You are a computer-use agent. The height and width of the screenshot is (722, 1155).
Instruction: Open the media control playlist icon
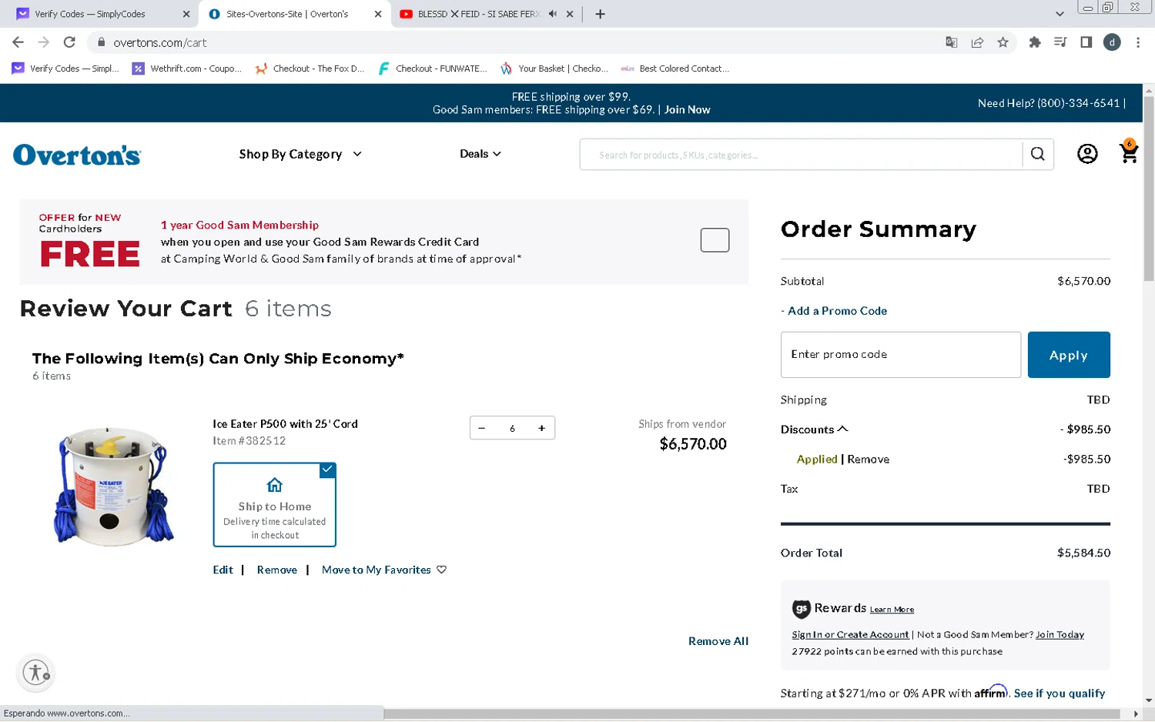pyautogui.click(x=1060, y=42)
